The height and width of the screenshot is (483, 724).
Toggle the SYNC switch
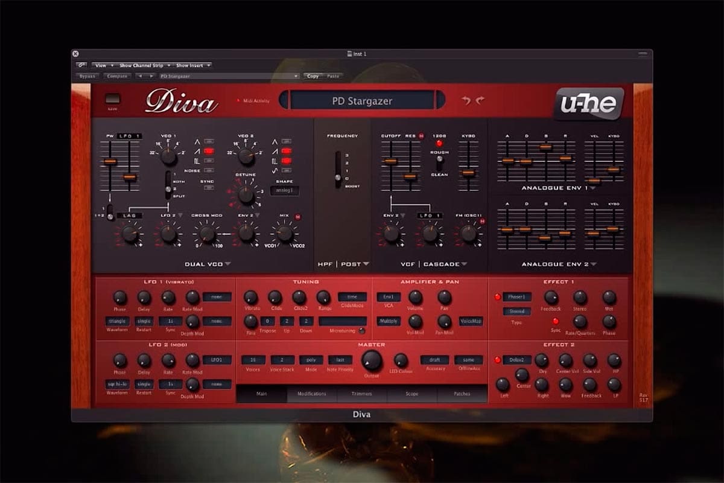(209, 188)
